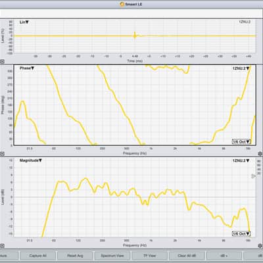Viewport: 263px width, 263px height.
Task: Click the collapse icon below the magnitude plot
Action: tap(2, 246)
